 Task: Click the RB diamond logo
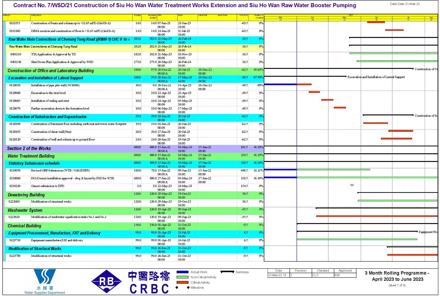tap(106, 282)
